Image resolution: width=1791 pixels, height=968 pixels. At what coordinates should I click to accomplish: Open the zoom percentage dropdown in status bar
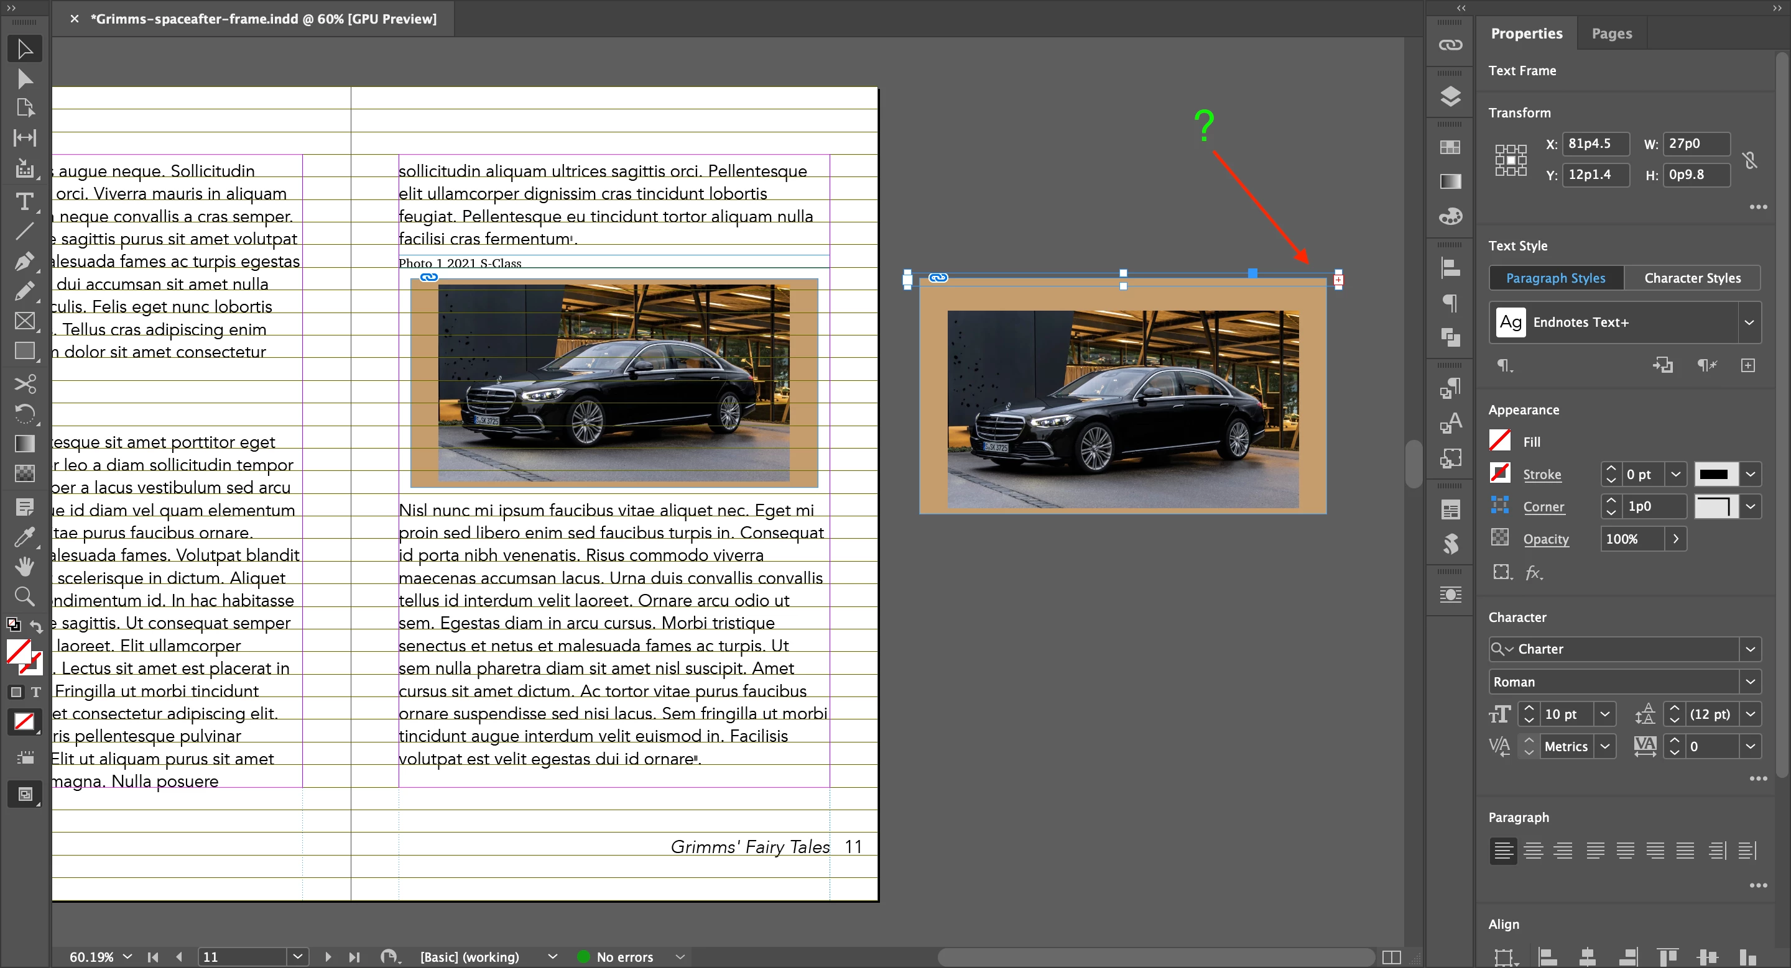(127, 957)
